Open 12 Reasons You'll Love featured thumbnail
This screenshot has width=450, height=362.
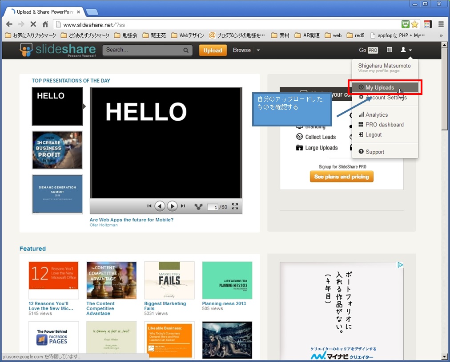click(53, 280)
